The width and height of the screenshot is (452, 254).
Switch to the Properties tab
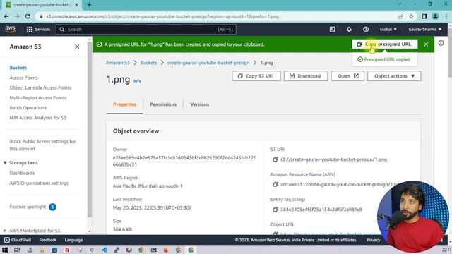tap(124, 104)
